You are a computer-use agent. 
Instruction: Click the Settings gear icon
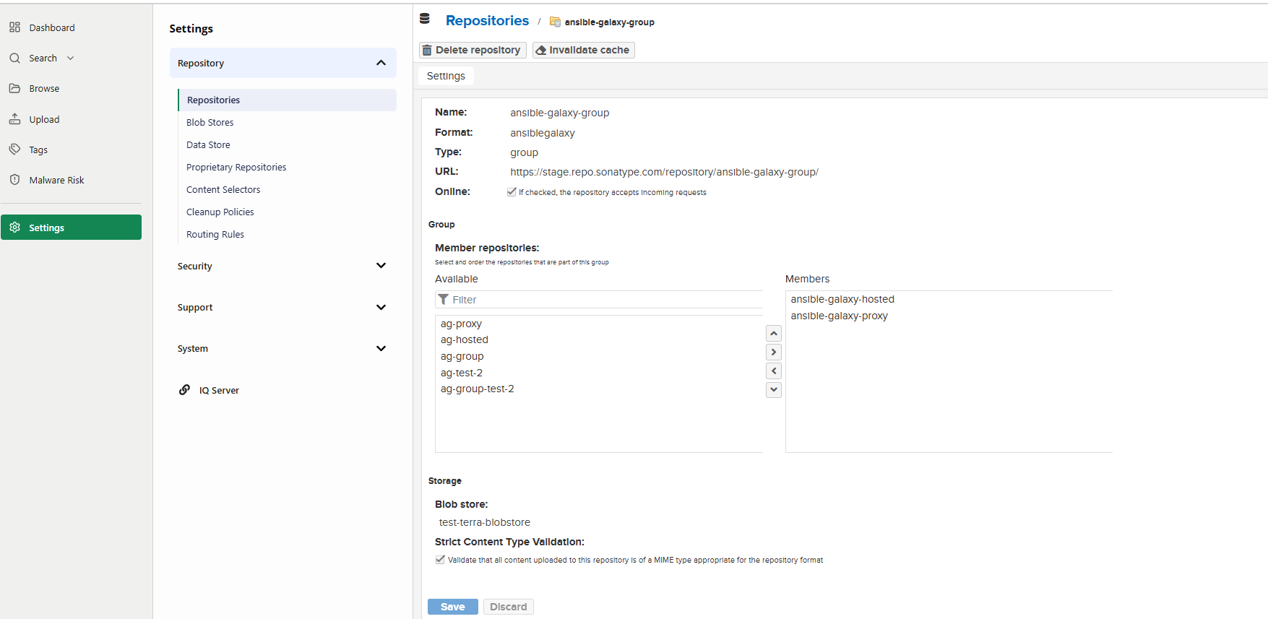14,228
